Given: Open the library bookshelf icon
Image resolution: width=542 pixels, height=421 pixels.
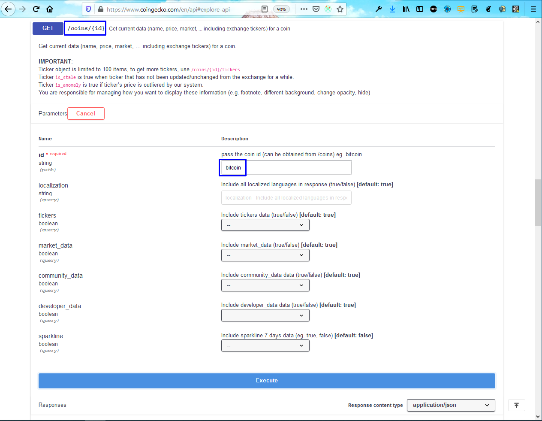Looking at the screenshot, I should pos(406,9).
